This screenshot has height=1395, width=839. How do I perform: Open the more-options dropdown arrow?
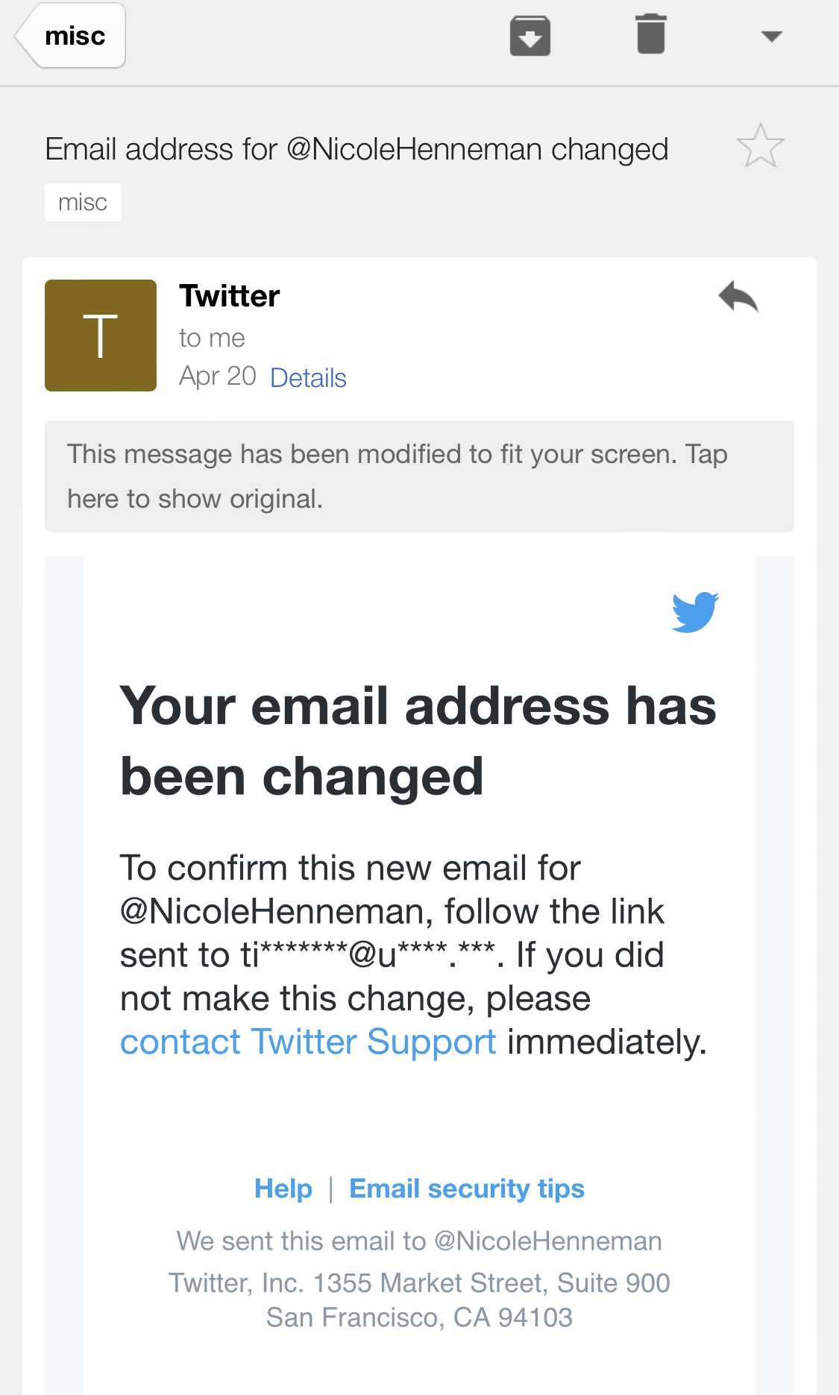(771, 37)
